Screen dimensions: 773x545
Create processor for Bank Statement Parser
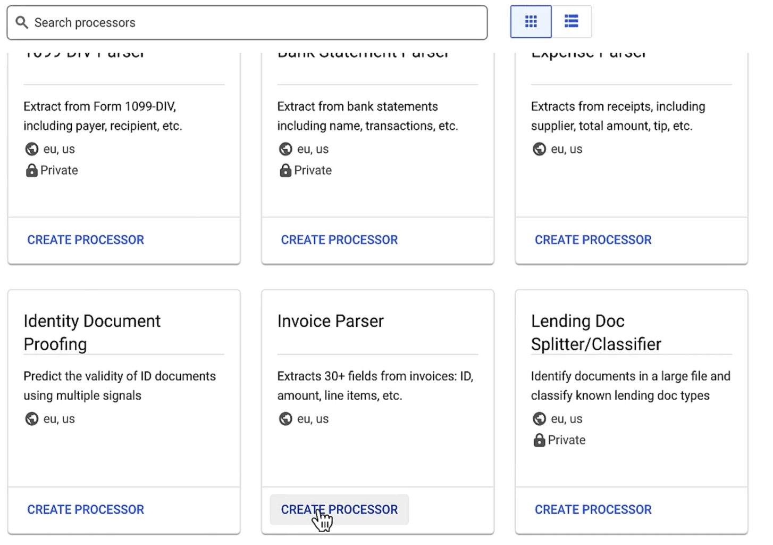[x=339, y=240]
